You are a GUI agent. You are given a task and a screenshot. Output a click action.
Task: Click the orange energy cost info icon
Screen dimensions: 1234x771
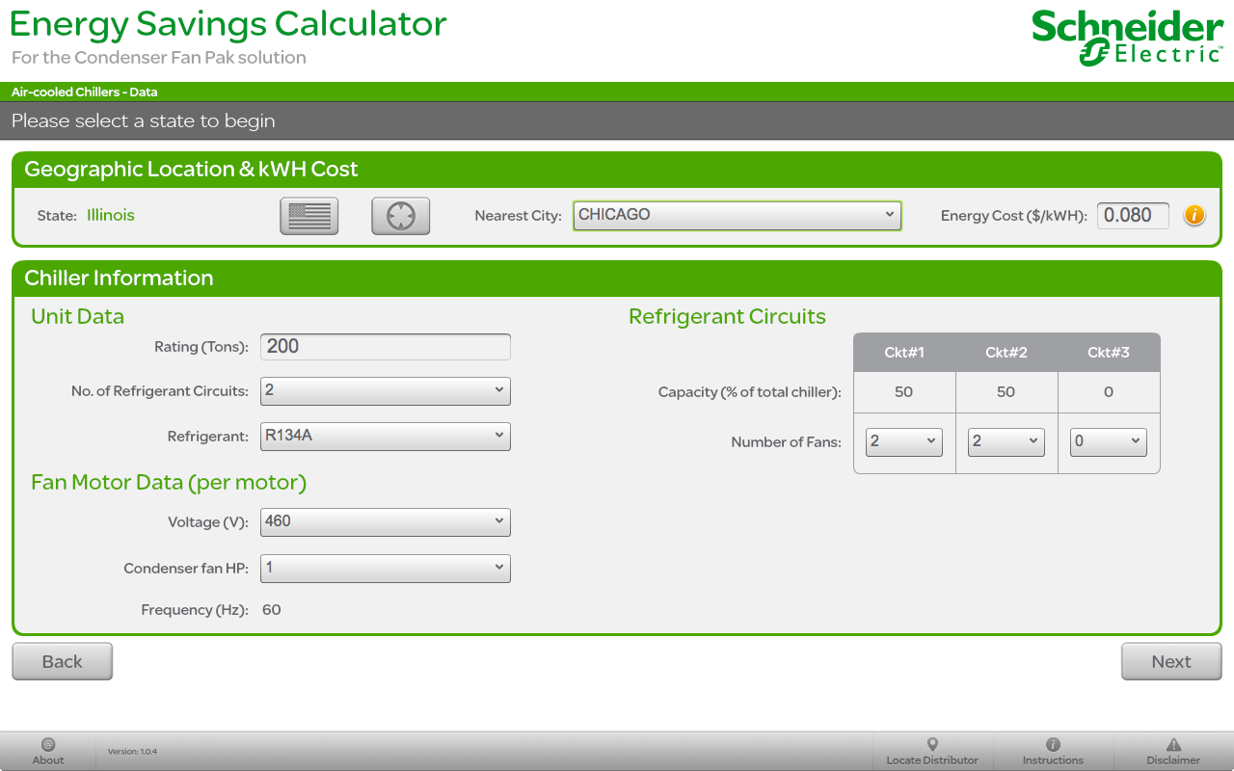coord(1194,215)
